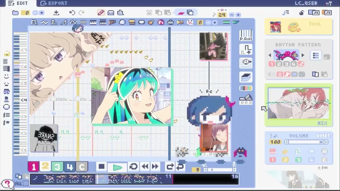Open the waveform add panel icon

(246, 49)
